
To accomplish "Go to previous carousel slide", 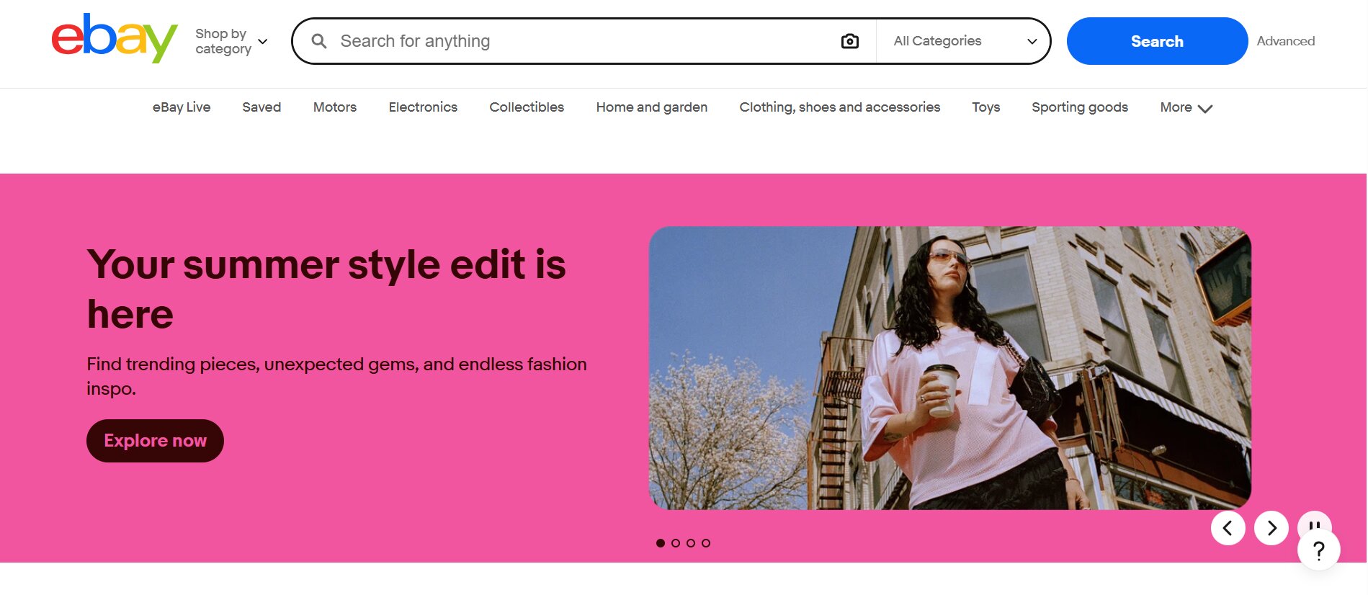I will pos(1228,528).
